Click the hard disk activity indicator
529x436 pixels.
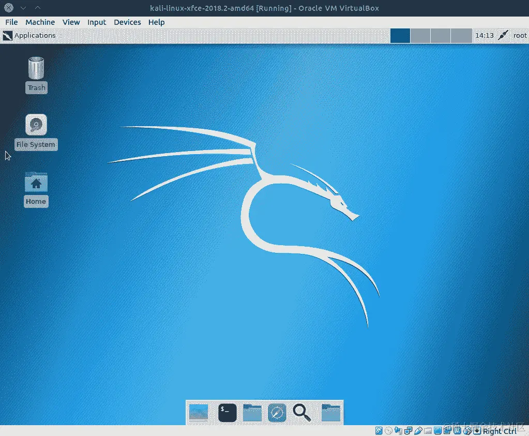click(379, 431)
